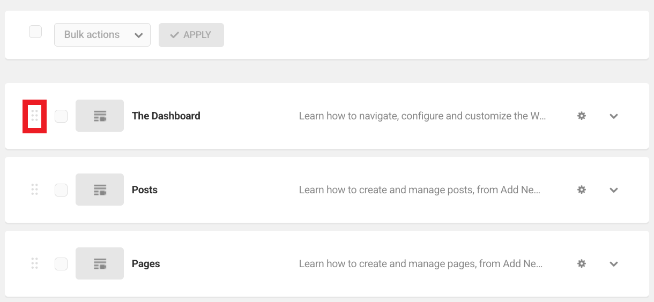This screenshot has height=302, width=654.
Task: Expand The Dashboard row with chevron
Action: (x=614, y=116)
